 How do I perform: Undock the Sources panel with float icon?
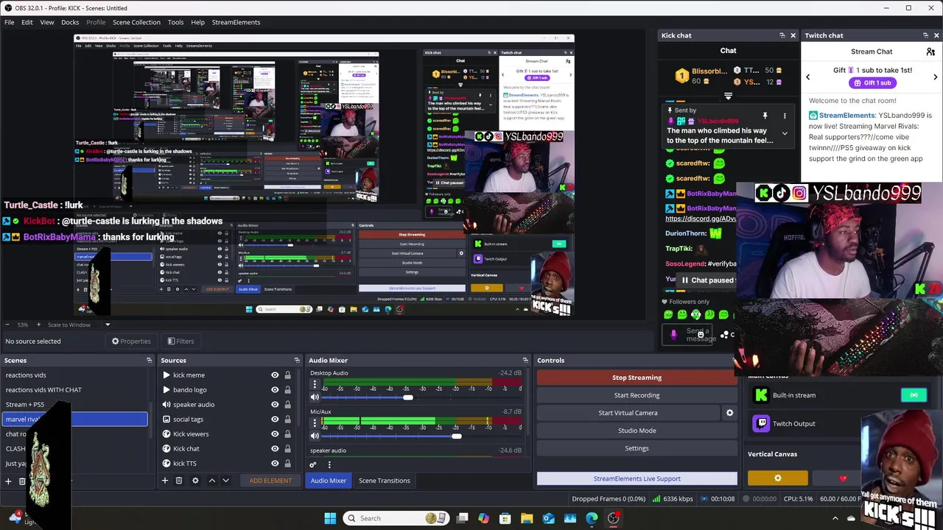coord(297,361)
